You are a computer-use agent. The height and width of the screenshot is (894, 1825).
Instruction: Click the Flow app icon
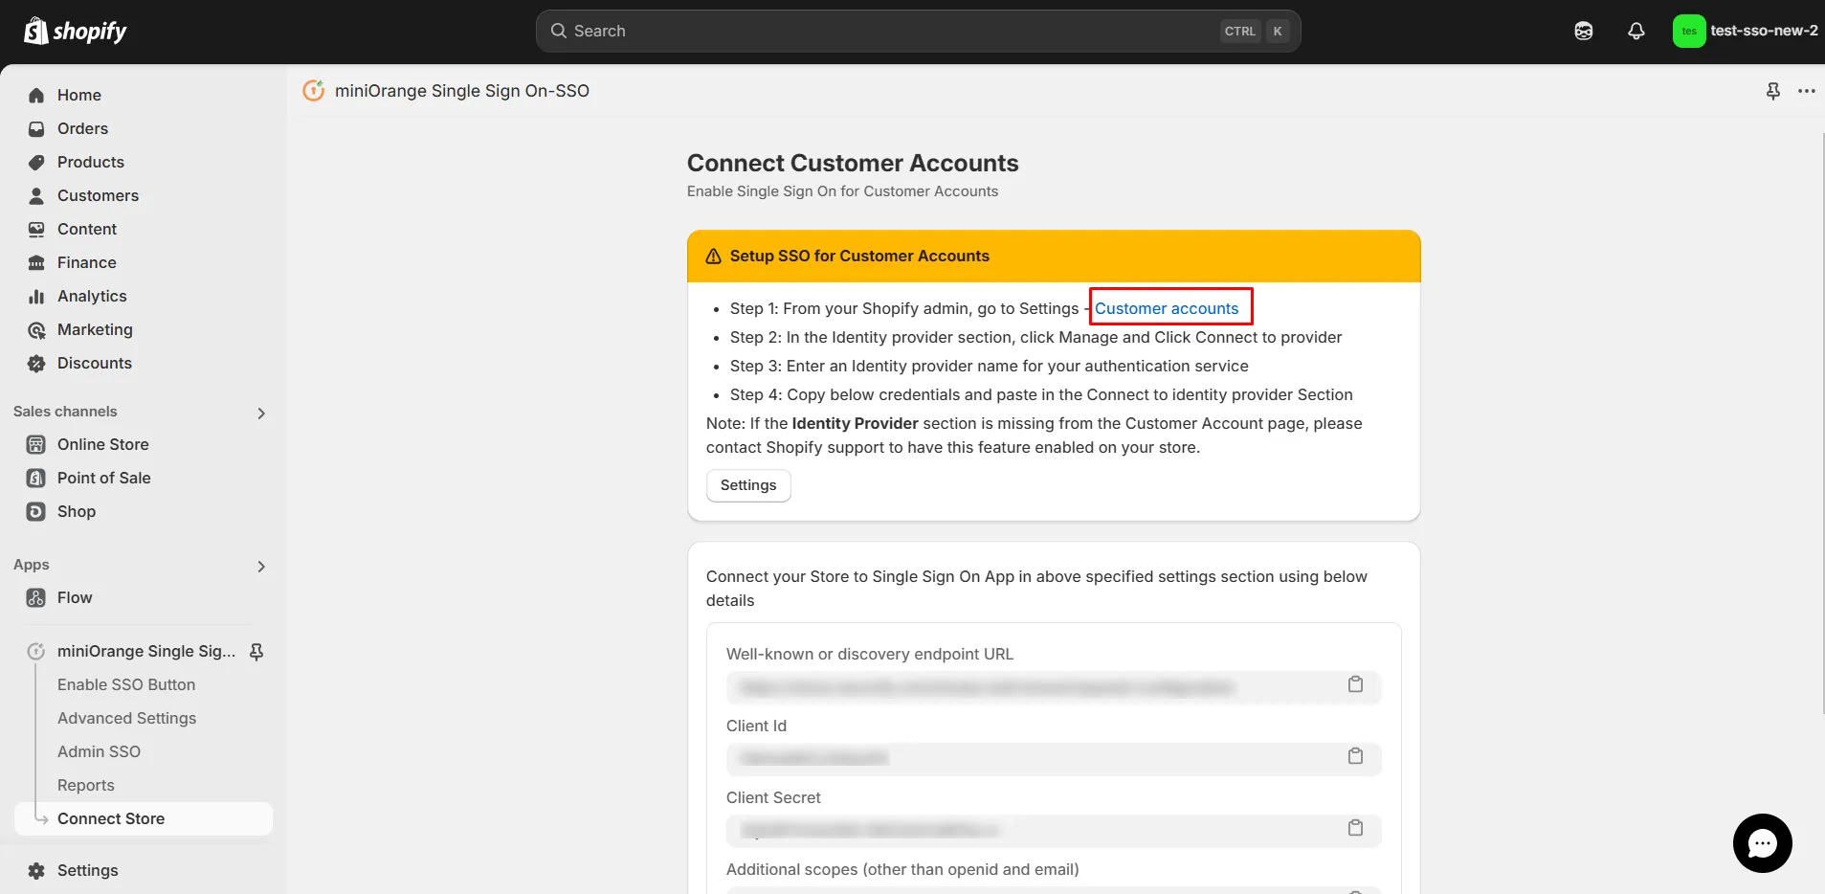pyautogui.click(x=36, y=597)
